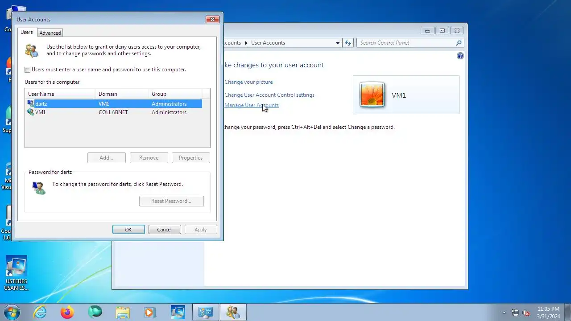Toggle 'Users must enter a user name' checkbox

[x=28, y=70]
